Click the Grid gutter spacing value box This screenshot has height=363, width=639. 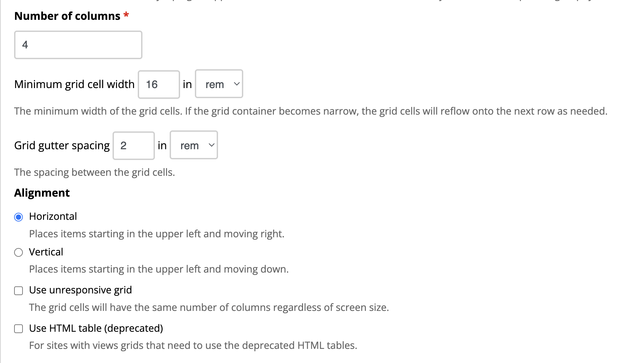[x=133, y=145]
